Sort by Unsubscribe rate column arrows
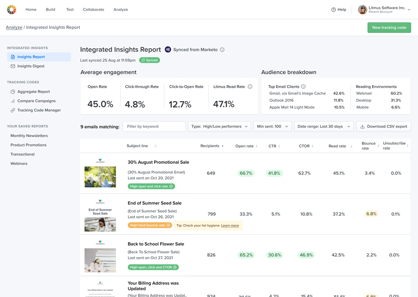The image size is (418, 297). tap(407, 146)
